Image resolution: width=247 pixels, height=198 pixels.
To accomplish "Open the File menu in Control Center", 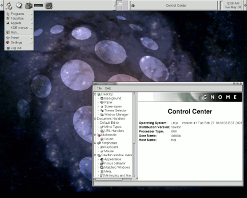I will pos(99,88).
